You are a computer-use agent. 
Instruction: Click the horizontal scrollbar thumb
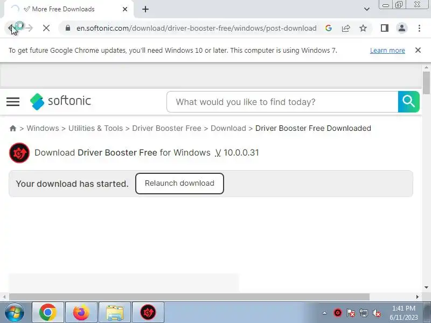[189, 297]
